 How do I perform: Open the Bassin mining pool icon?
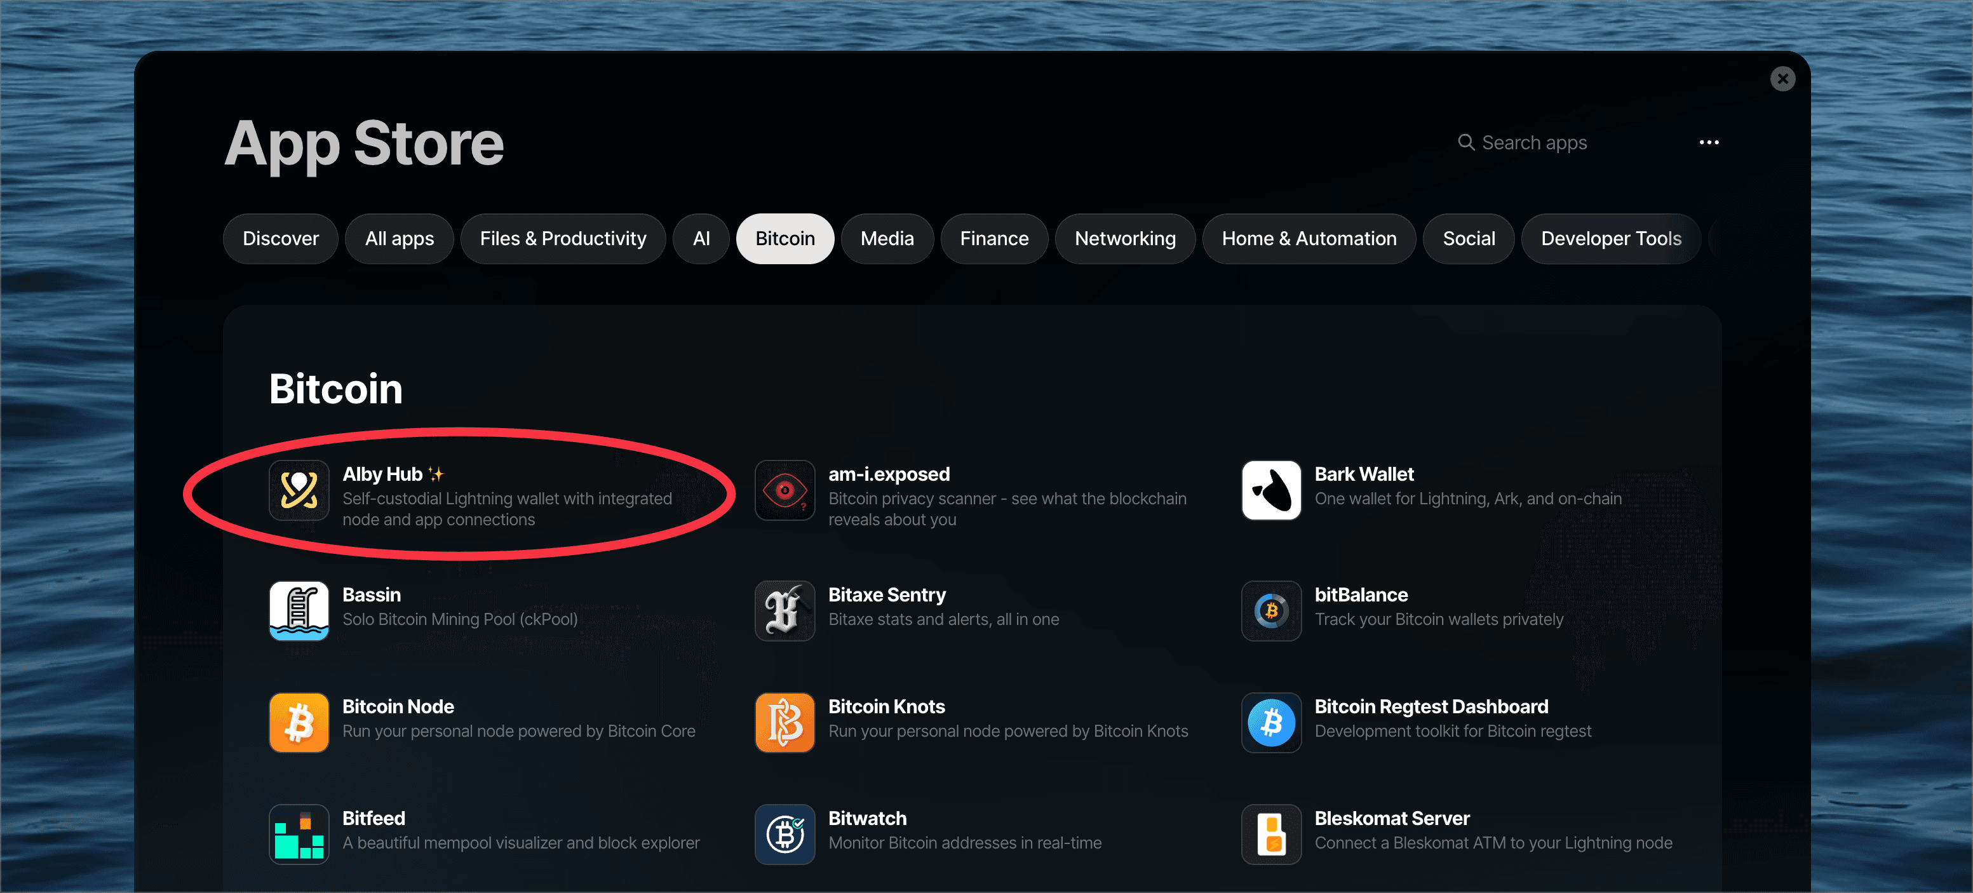click(x=299, y=610)
